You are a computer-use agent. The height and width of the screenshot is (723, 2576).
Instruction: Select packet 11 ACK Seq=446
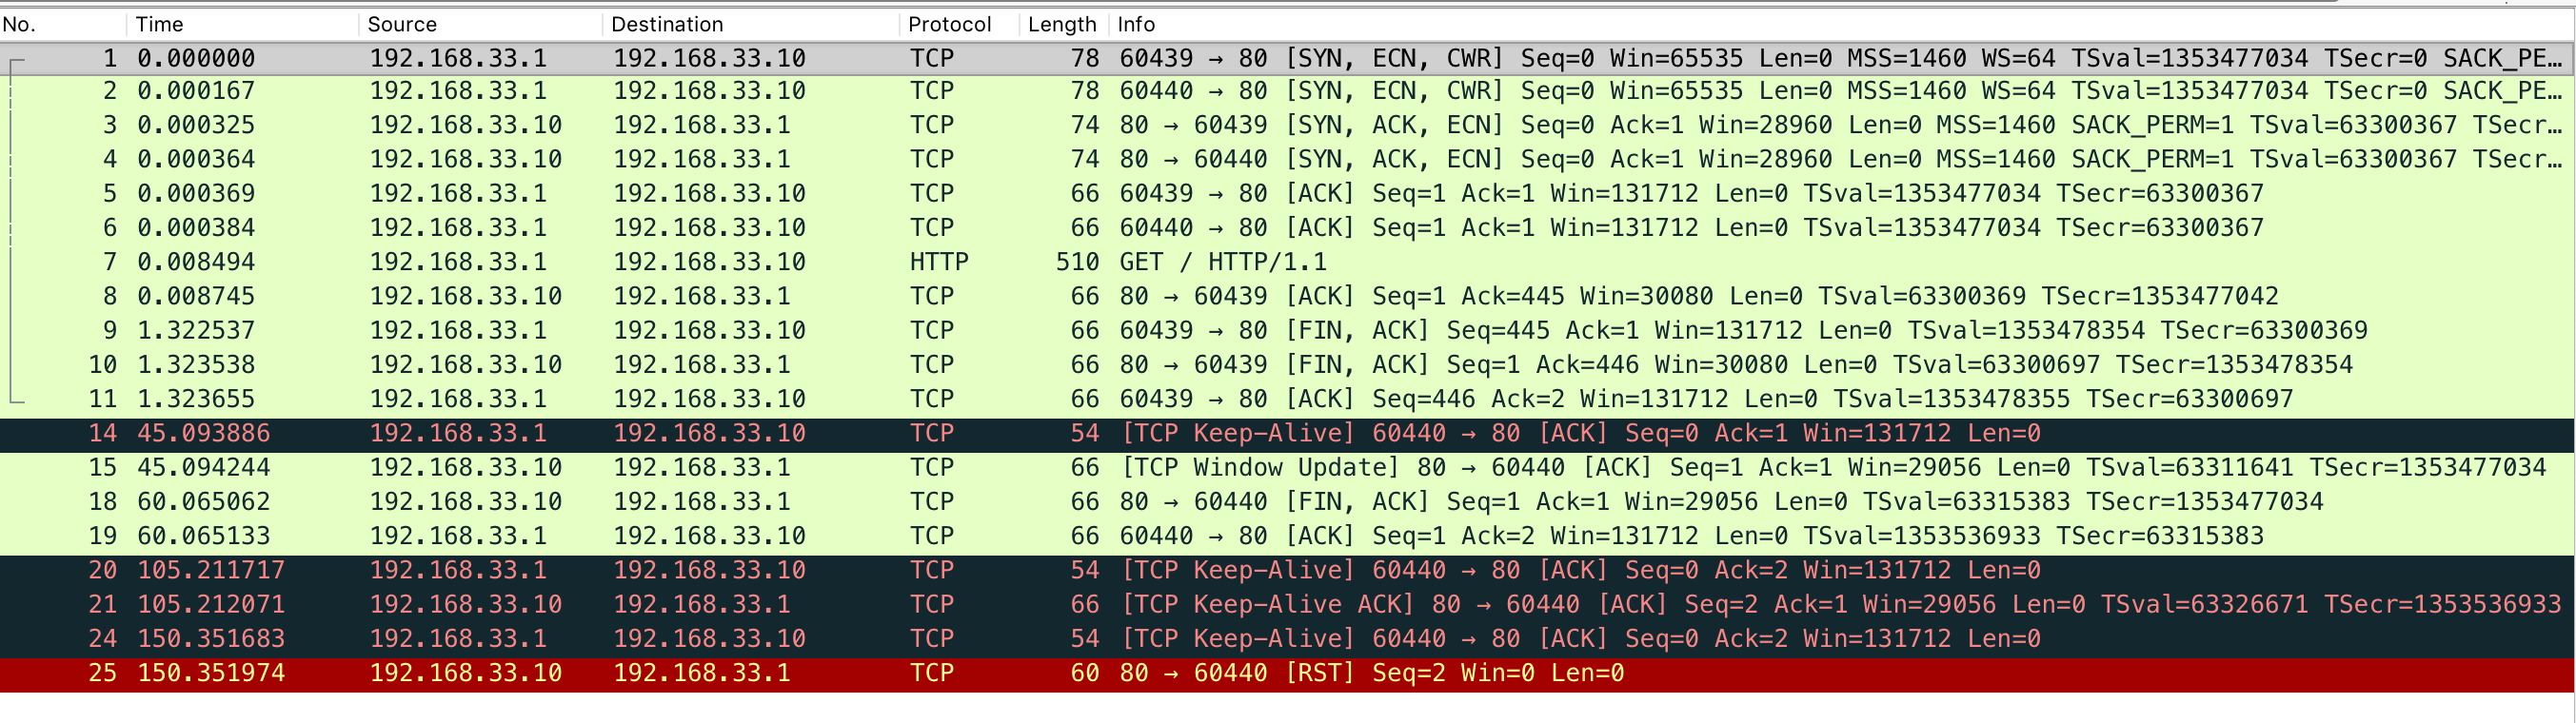1288,399
